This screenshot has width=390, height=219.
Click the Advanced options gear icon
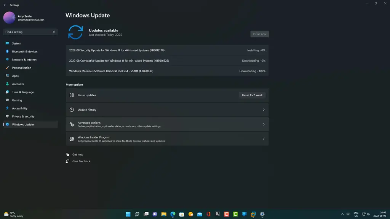tap(72, 124)
